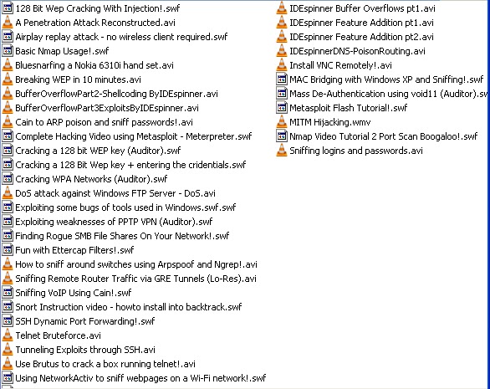The height and width of the screenshot is (389, 490).
Task: Click cone icon for Install VNC Remotely!.avi
Action: coord(282,65)
